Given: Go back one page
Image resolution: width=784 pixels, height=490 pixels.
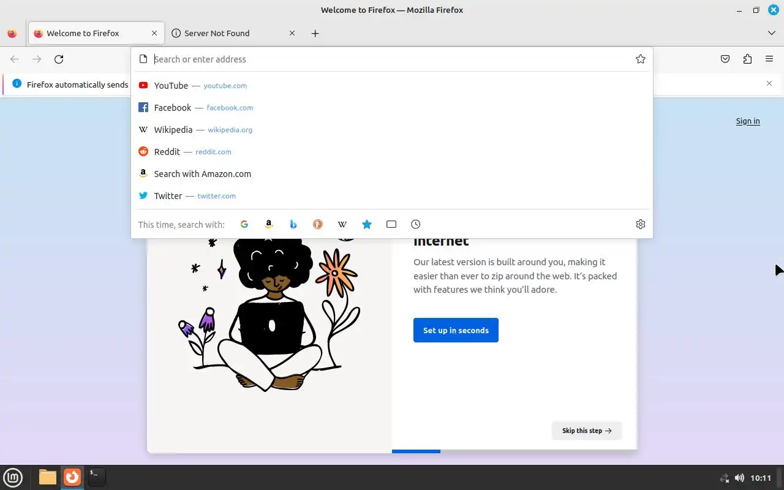Looking at the screenshot, I should (15, 59).
